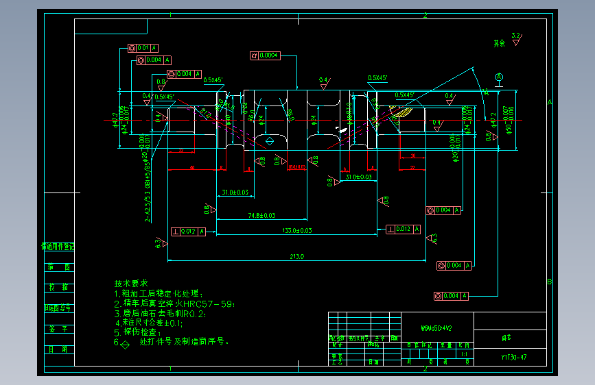The width and height of the screenshot is (595, 385).
Task: Select the 1:1 scale value
Action: (x=465, y=354)
